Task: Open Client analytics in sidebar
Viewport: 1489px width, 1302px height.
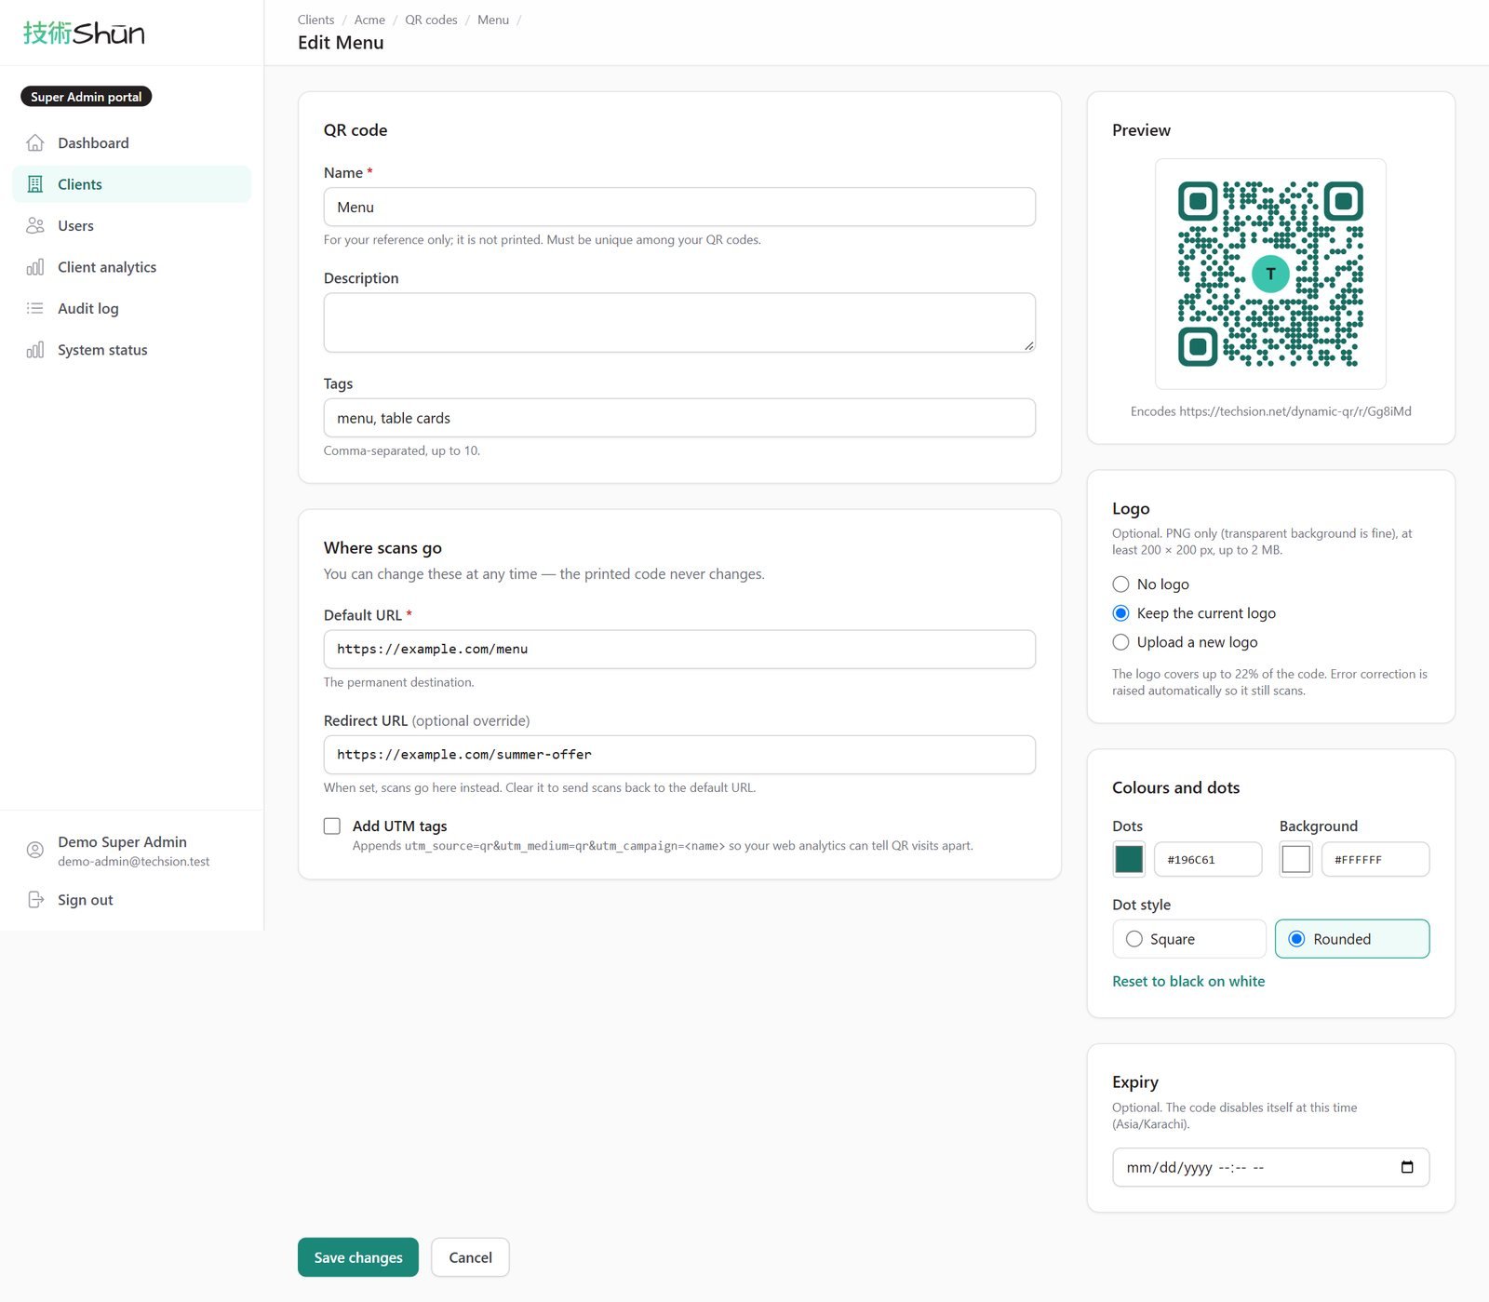Action: pos(132,267)
